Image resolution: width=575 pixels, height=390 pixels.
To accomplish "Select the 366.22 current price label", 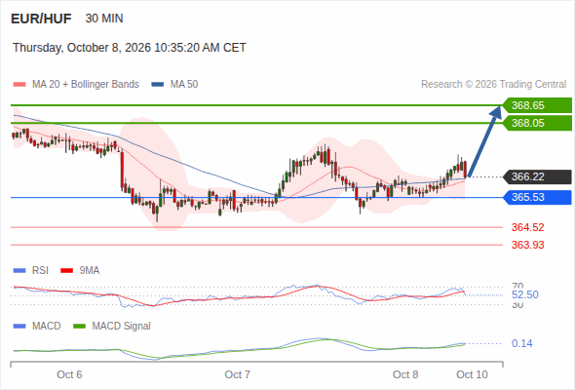I will 537,176.
